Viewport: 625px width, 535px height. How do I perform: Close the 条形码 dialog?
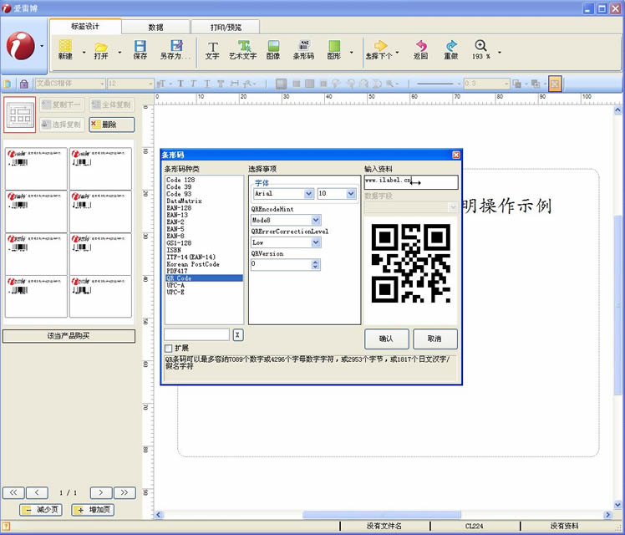pyautogui.click(x=456, y=155)
